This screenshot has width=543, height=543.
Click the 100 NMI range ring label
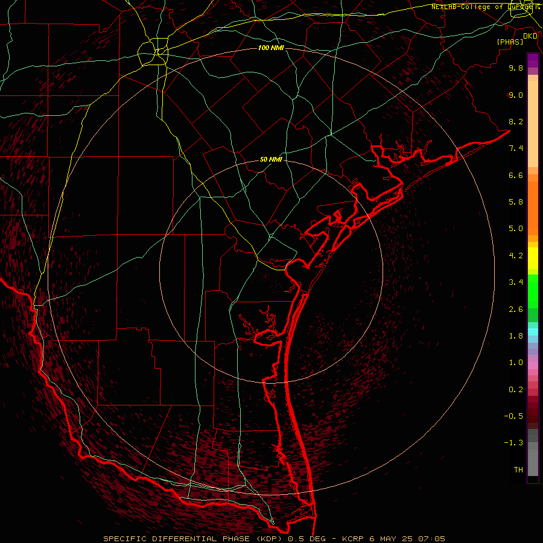coord(271,48)
